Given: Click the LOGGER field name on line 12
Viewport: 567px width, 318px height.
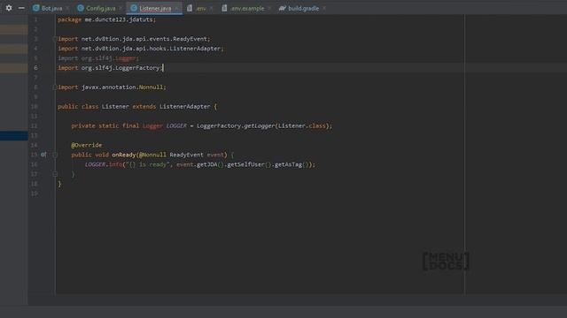Looking at the screenshot, I should click(x=176, y=126).
